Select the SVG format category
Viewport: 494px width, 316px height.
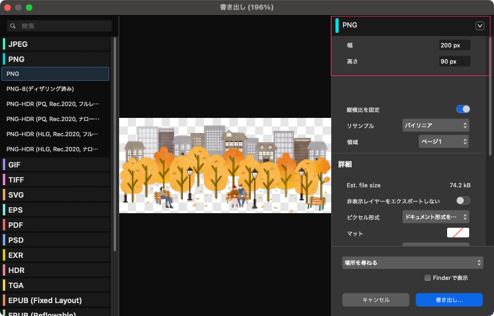(16, 195)
